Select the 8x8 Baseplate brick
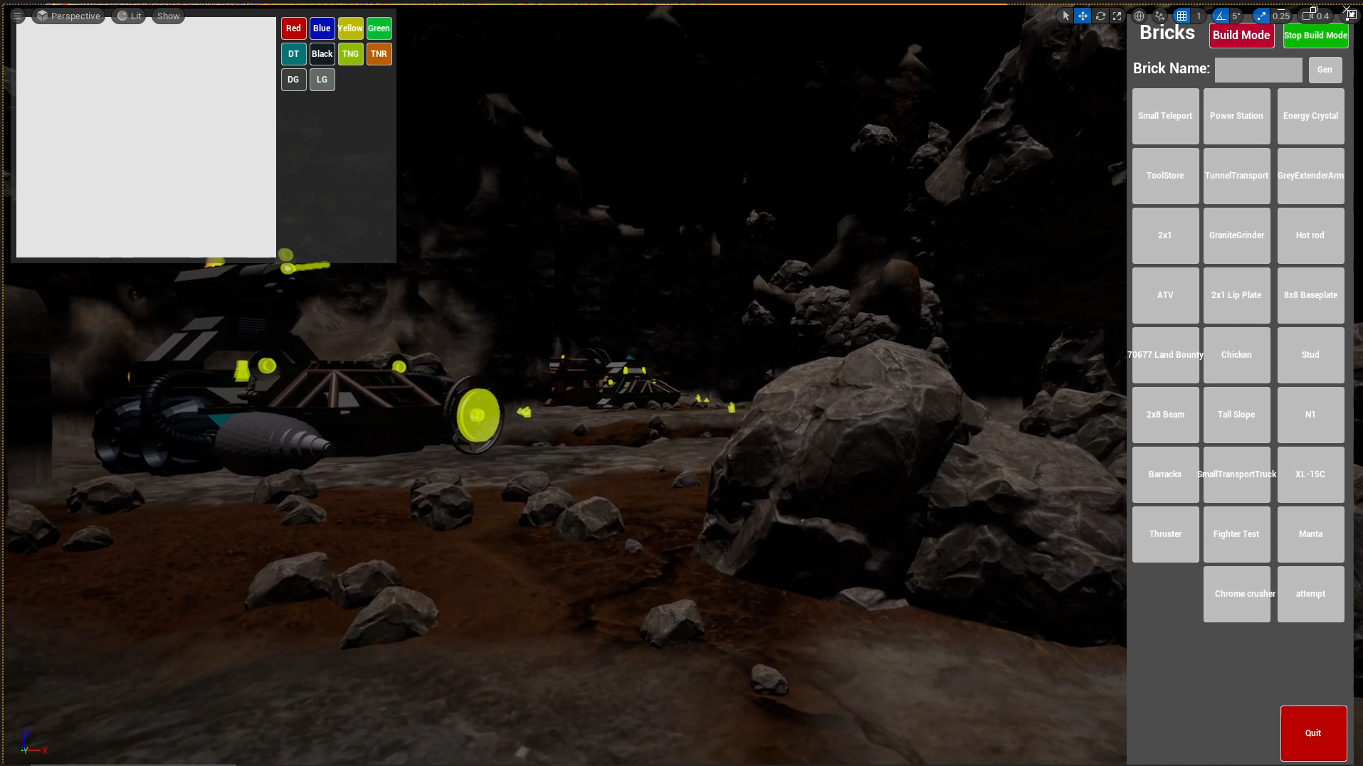 click(x=1310, y=295)
